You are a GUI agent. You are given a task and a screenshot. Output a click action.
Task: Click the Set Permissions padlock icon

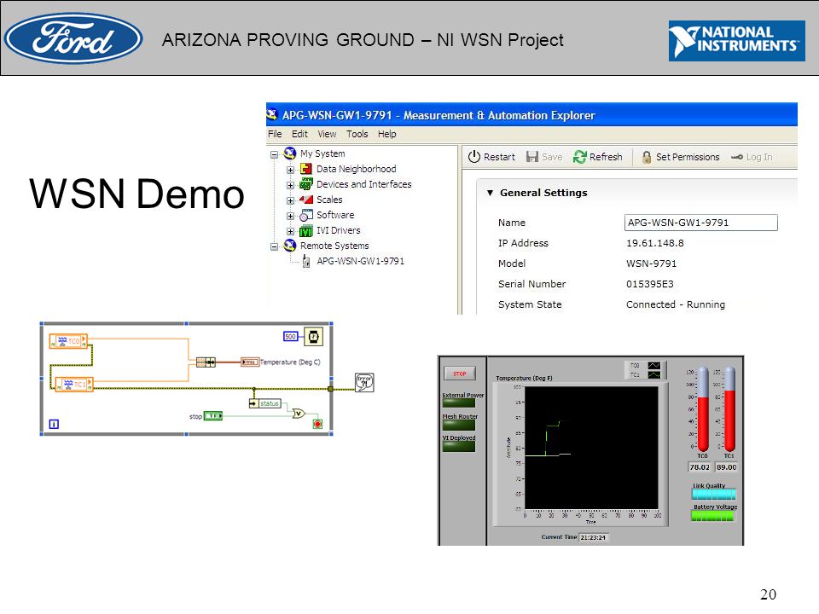pyautogui.click(x=647, y=157)
